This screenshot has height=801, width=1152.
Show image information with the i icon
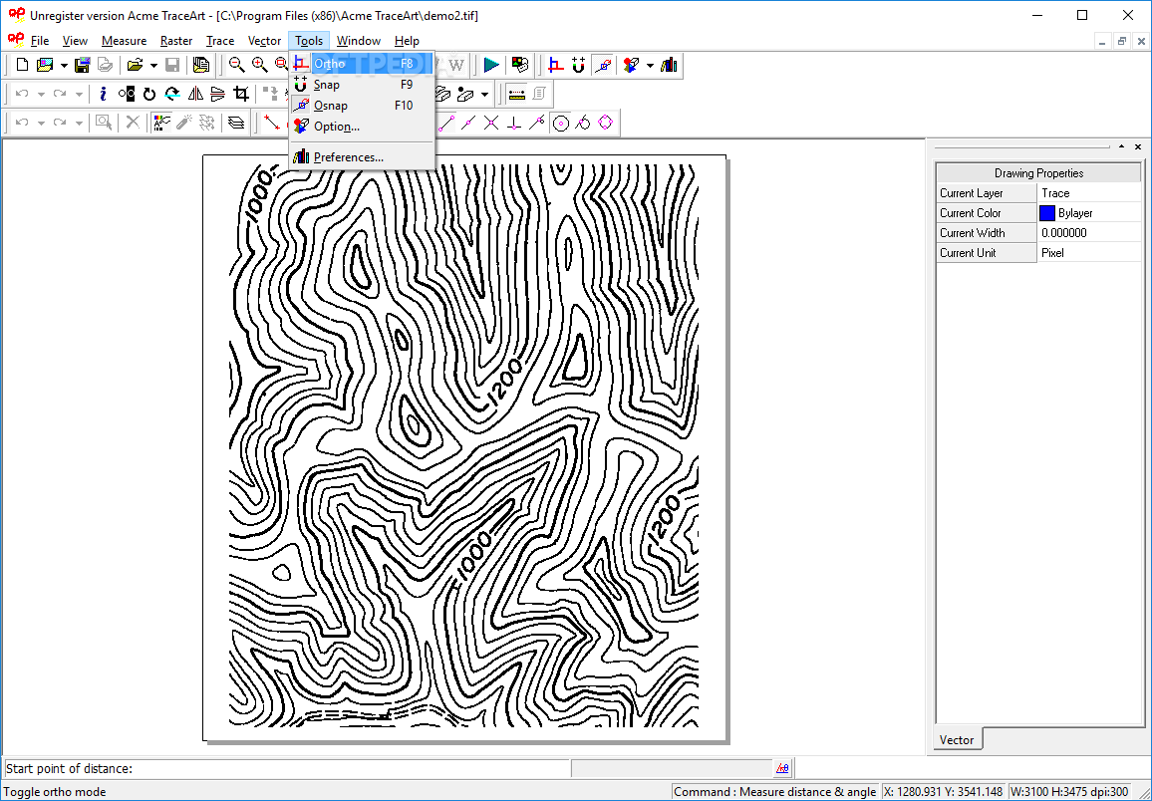pyautogui.click(x=104, y=94)
